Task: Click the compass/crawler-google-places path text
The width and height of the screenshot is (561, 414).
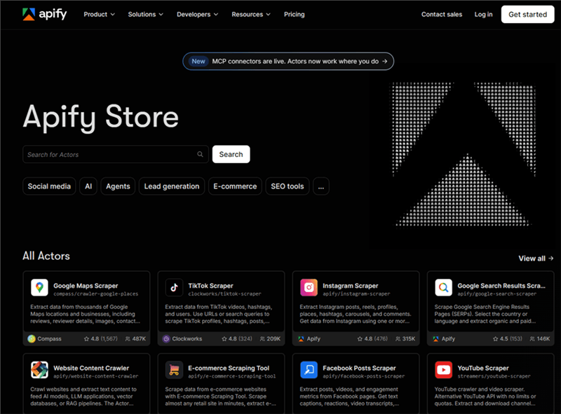Action: 96,294
